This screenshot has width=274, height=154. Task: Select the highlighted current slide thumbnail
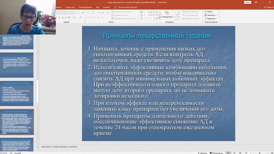pyautogui.click(x=17, y=122)
